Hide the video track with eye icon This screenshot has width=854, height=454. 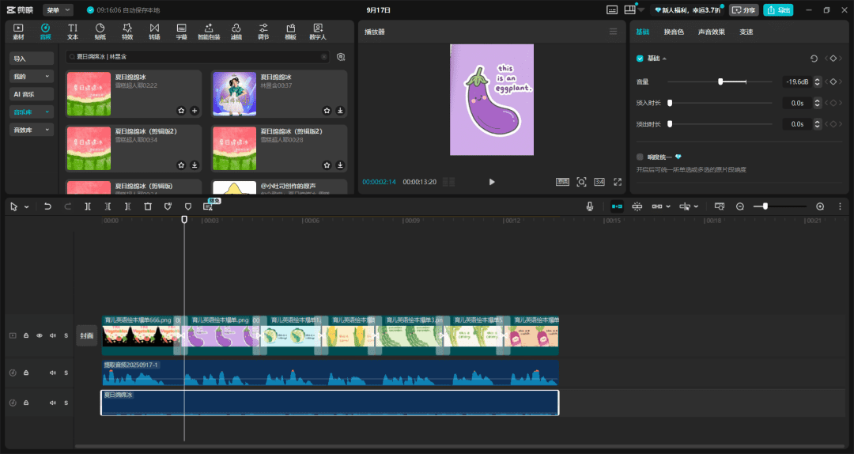40,335
